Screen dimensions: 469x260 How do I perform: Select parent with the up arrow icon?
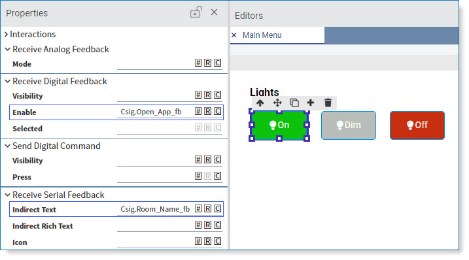pos(260,103)
